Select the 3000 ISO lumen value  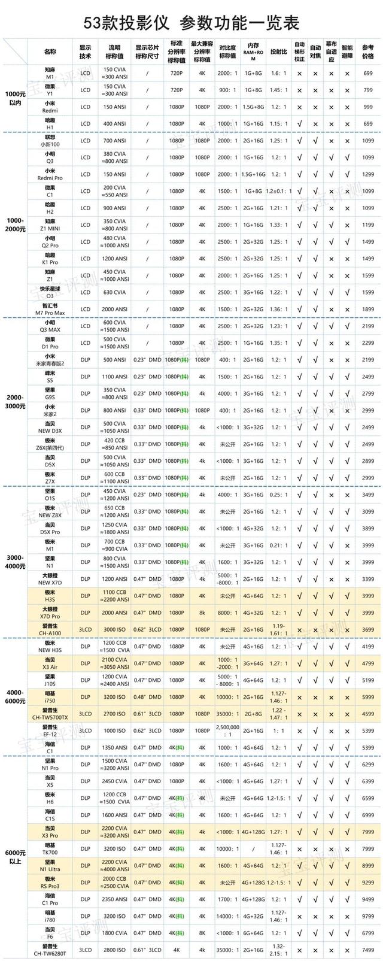(114, 629)
